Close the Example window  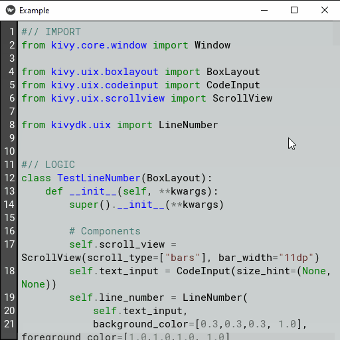tap(325, 10)
